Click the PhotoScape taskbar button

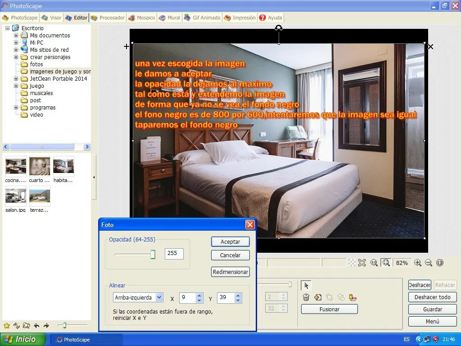86,340
